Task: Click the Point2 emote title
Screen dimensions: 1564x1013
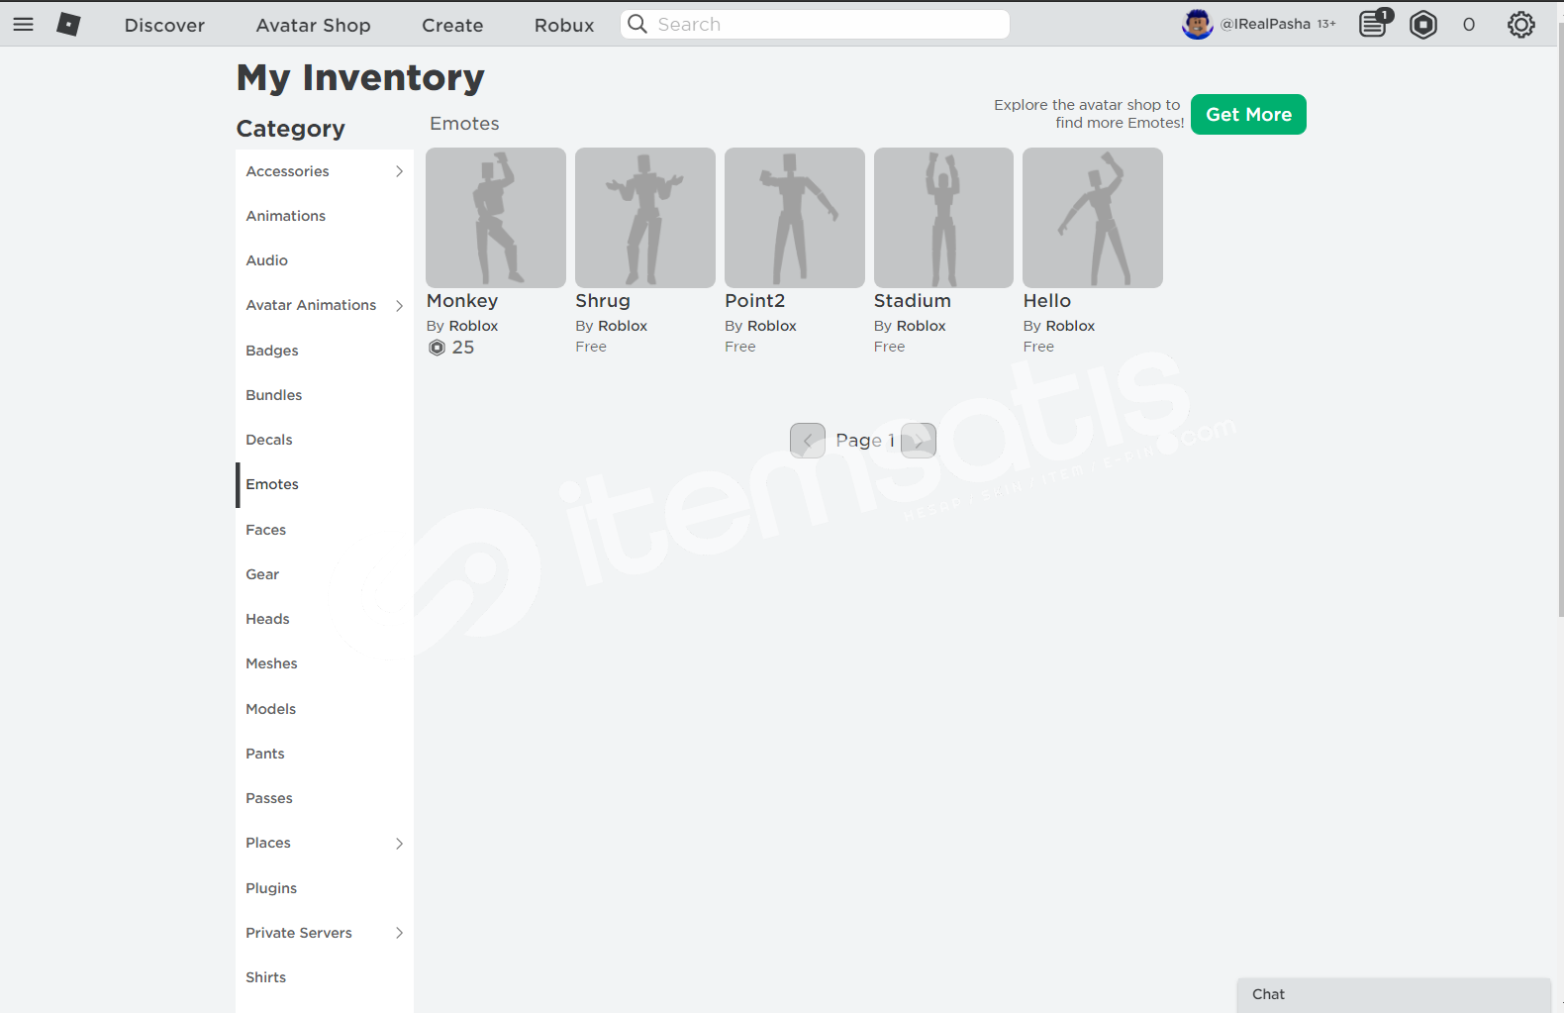Action: (x=754, y=301)
